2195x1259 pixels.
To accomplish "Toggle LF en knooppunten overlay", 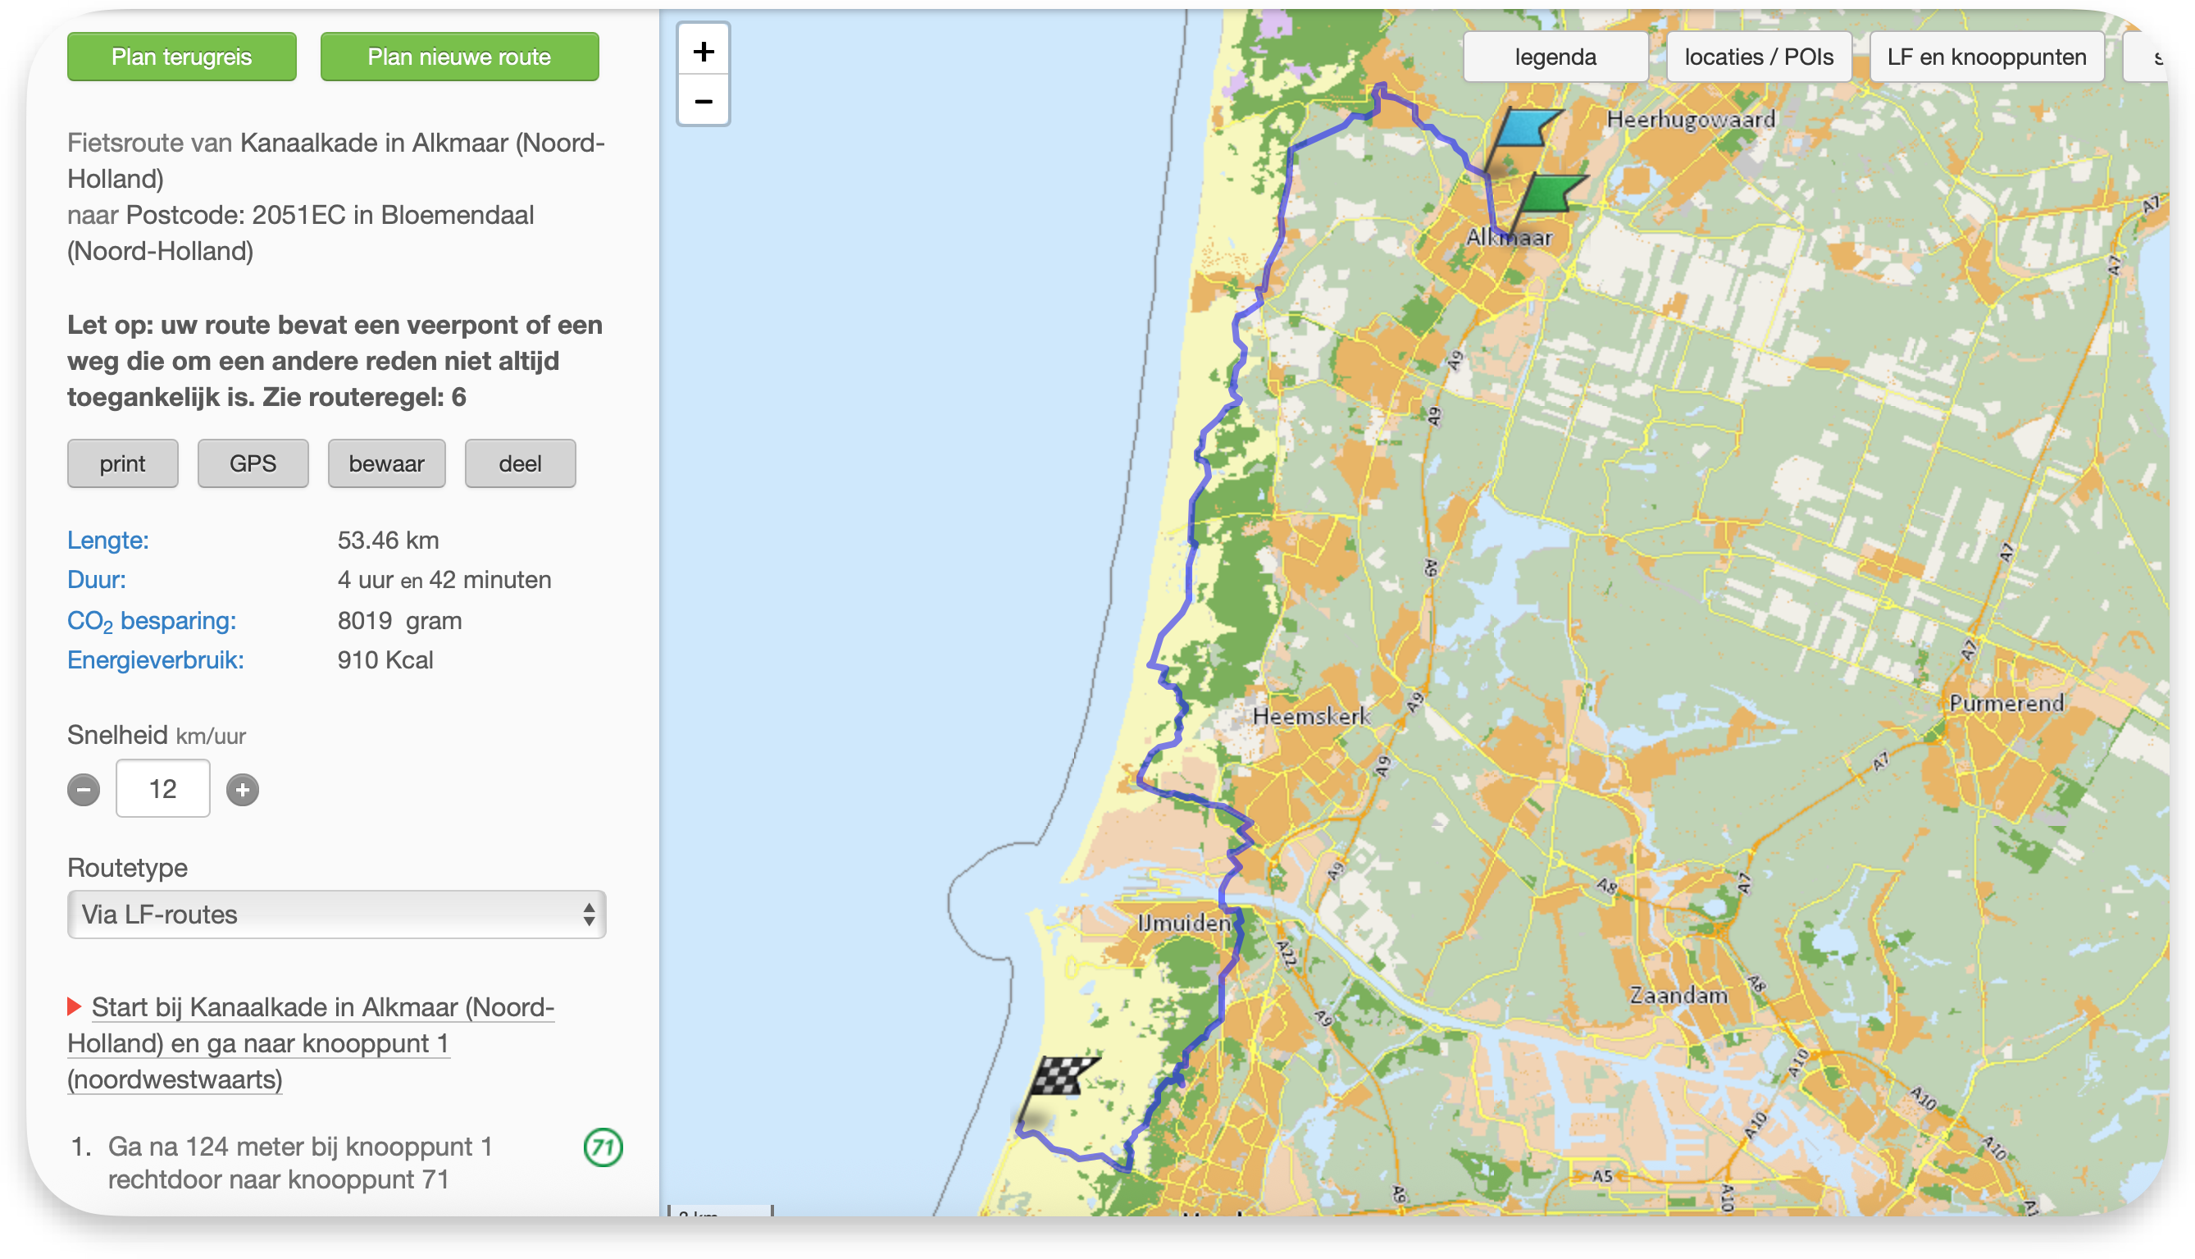I will 1986,57.
